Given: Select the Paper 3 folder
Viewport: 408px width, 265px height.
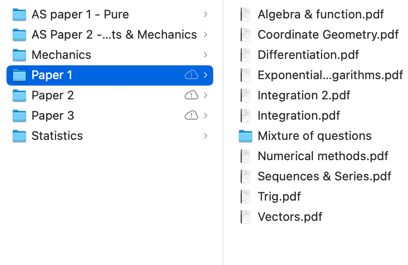Looking at the screenshot, I should [x=53, y=115].
